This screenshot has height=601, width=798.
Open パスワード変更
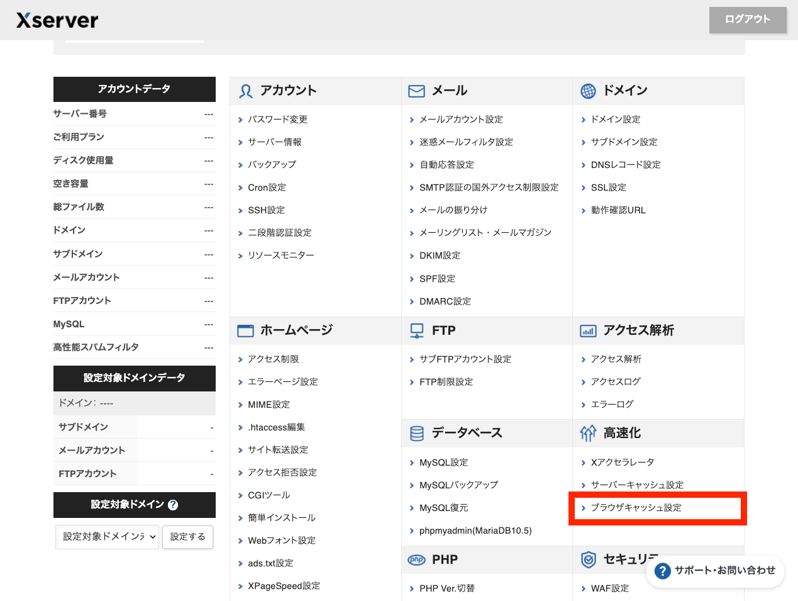(277, 120)
